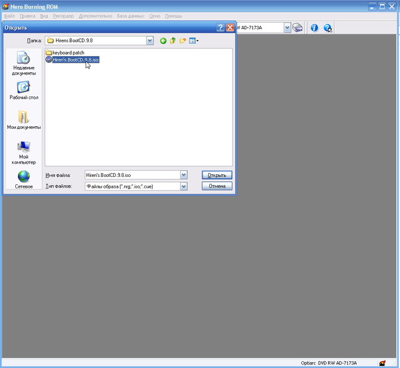The image size is (400, 368).
Task: Click Optiarc DVD RW AD-7173A status text
Action: [329, 363]
